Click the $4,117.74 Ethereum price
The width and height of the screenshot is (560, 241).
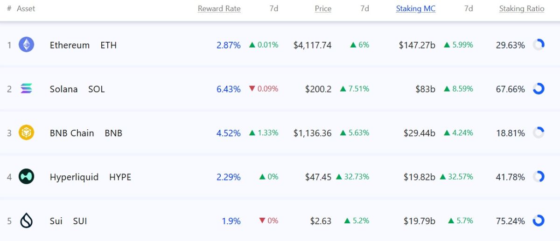(313, 45)
